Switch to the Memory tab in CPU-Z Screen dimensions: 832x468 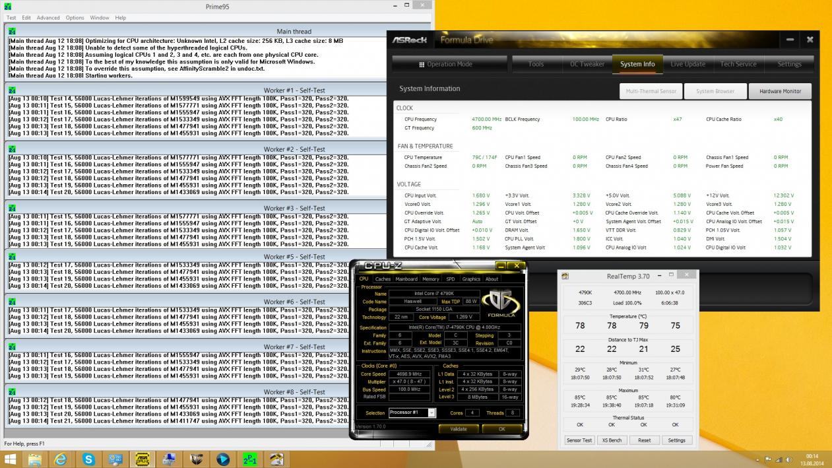click(431, 279)
